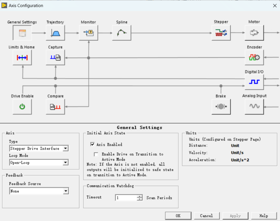Viewport: 280px width, 221px height.
Task: Increment the Timeout value with up arrow
Action: pyautogui.click(x=140, y=196)
